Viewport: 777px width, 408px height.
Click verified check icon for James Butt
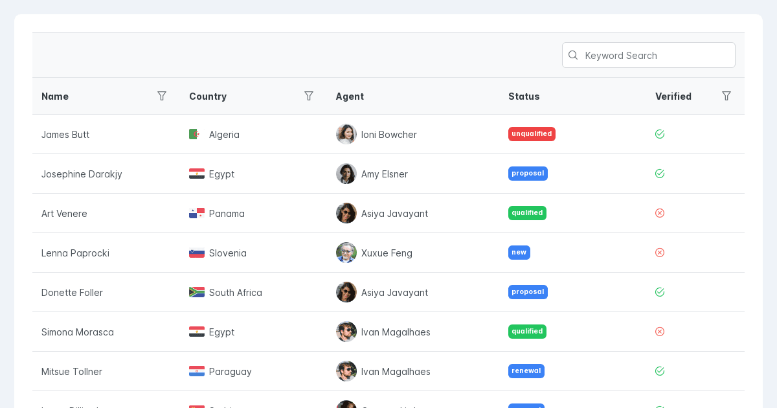(660, 134)
